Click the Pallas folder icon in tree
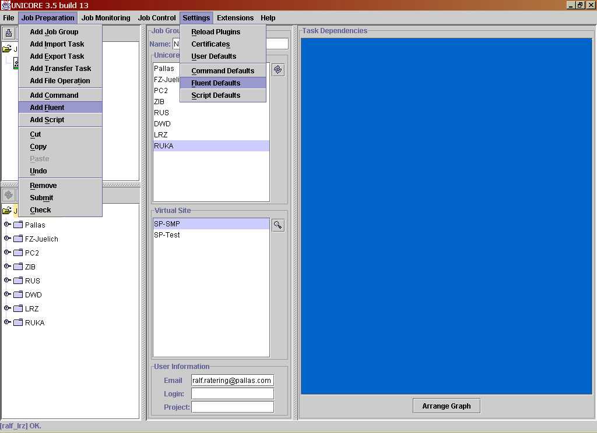Screen dimensions: 597x433 [x=18, y=225]
